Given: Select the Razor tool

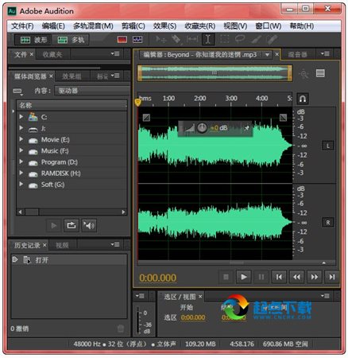Looking at the screenshot, I should tap(176, 40).
